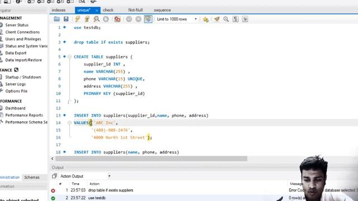This screenshot has height=201, width=358.
Task: Save the script with the floppy disk icon
Action: point(66,19)
